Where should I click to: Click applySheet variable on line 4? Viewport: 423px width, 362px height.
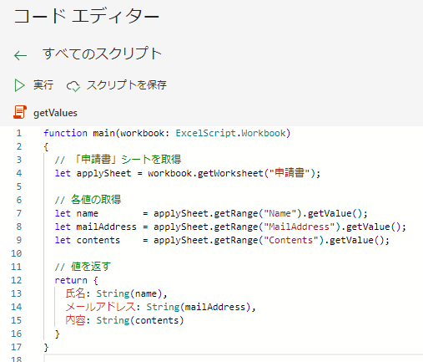tap(103, 173)
